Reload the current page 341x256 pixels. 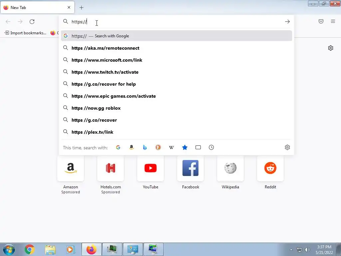click(32, 22)
